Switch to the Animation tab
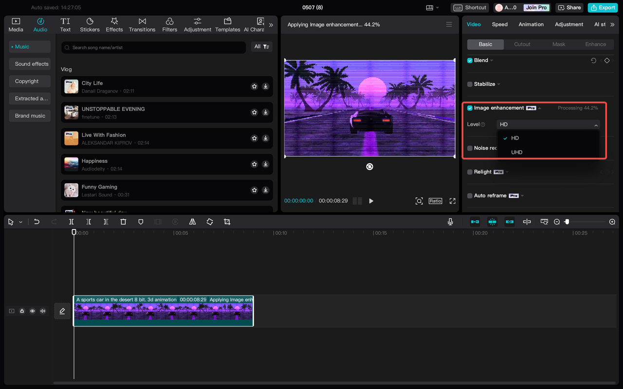Screen dimensions: 623x389 point(531,24)
